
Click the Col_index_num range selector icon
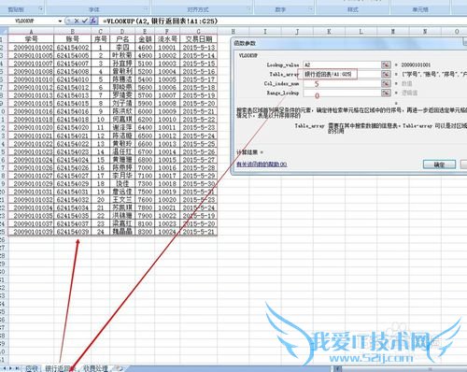click(386, 83)
